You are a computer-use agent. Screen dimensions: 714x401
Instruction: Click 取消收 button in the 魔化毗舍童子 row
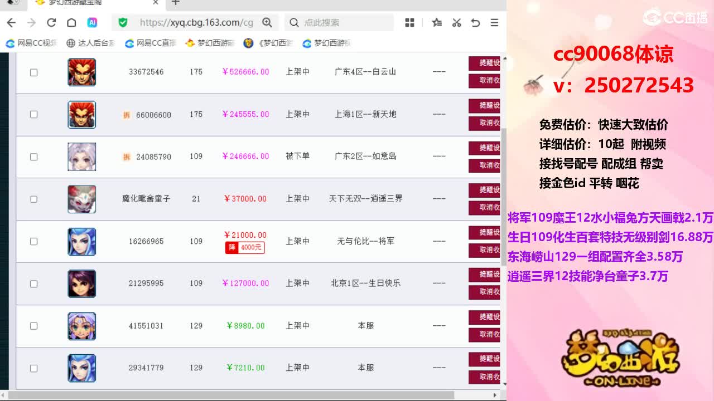pos(484,207)
